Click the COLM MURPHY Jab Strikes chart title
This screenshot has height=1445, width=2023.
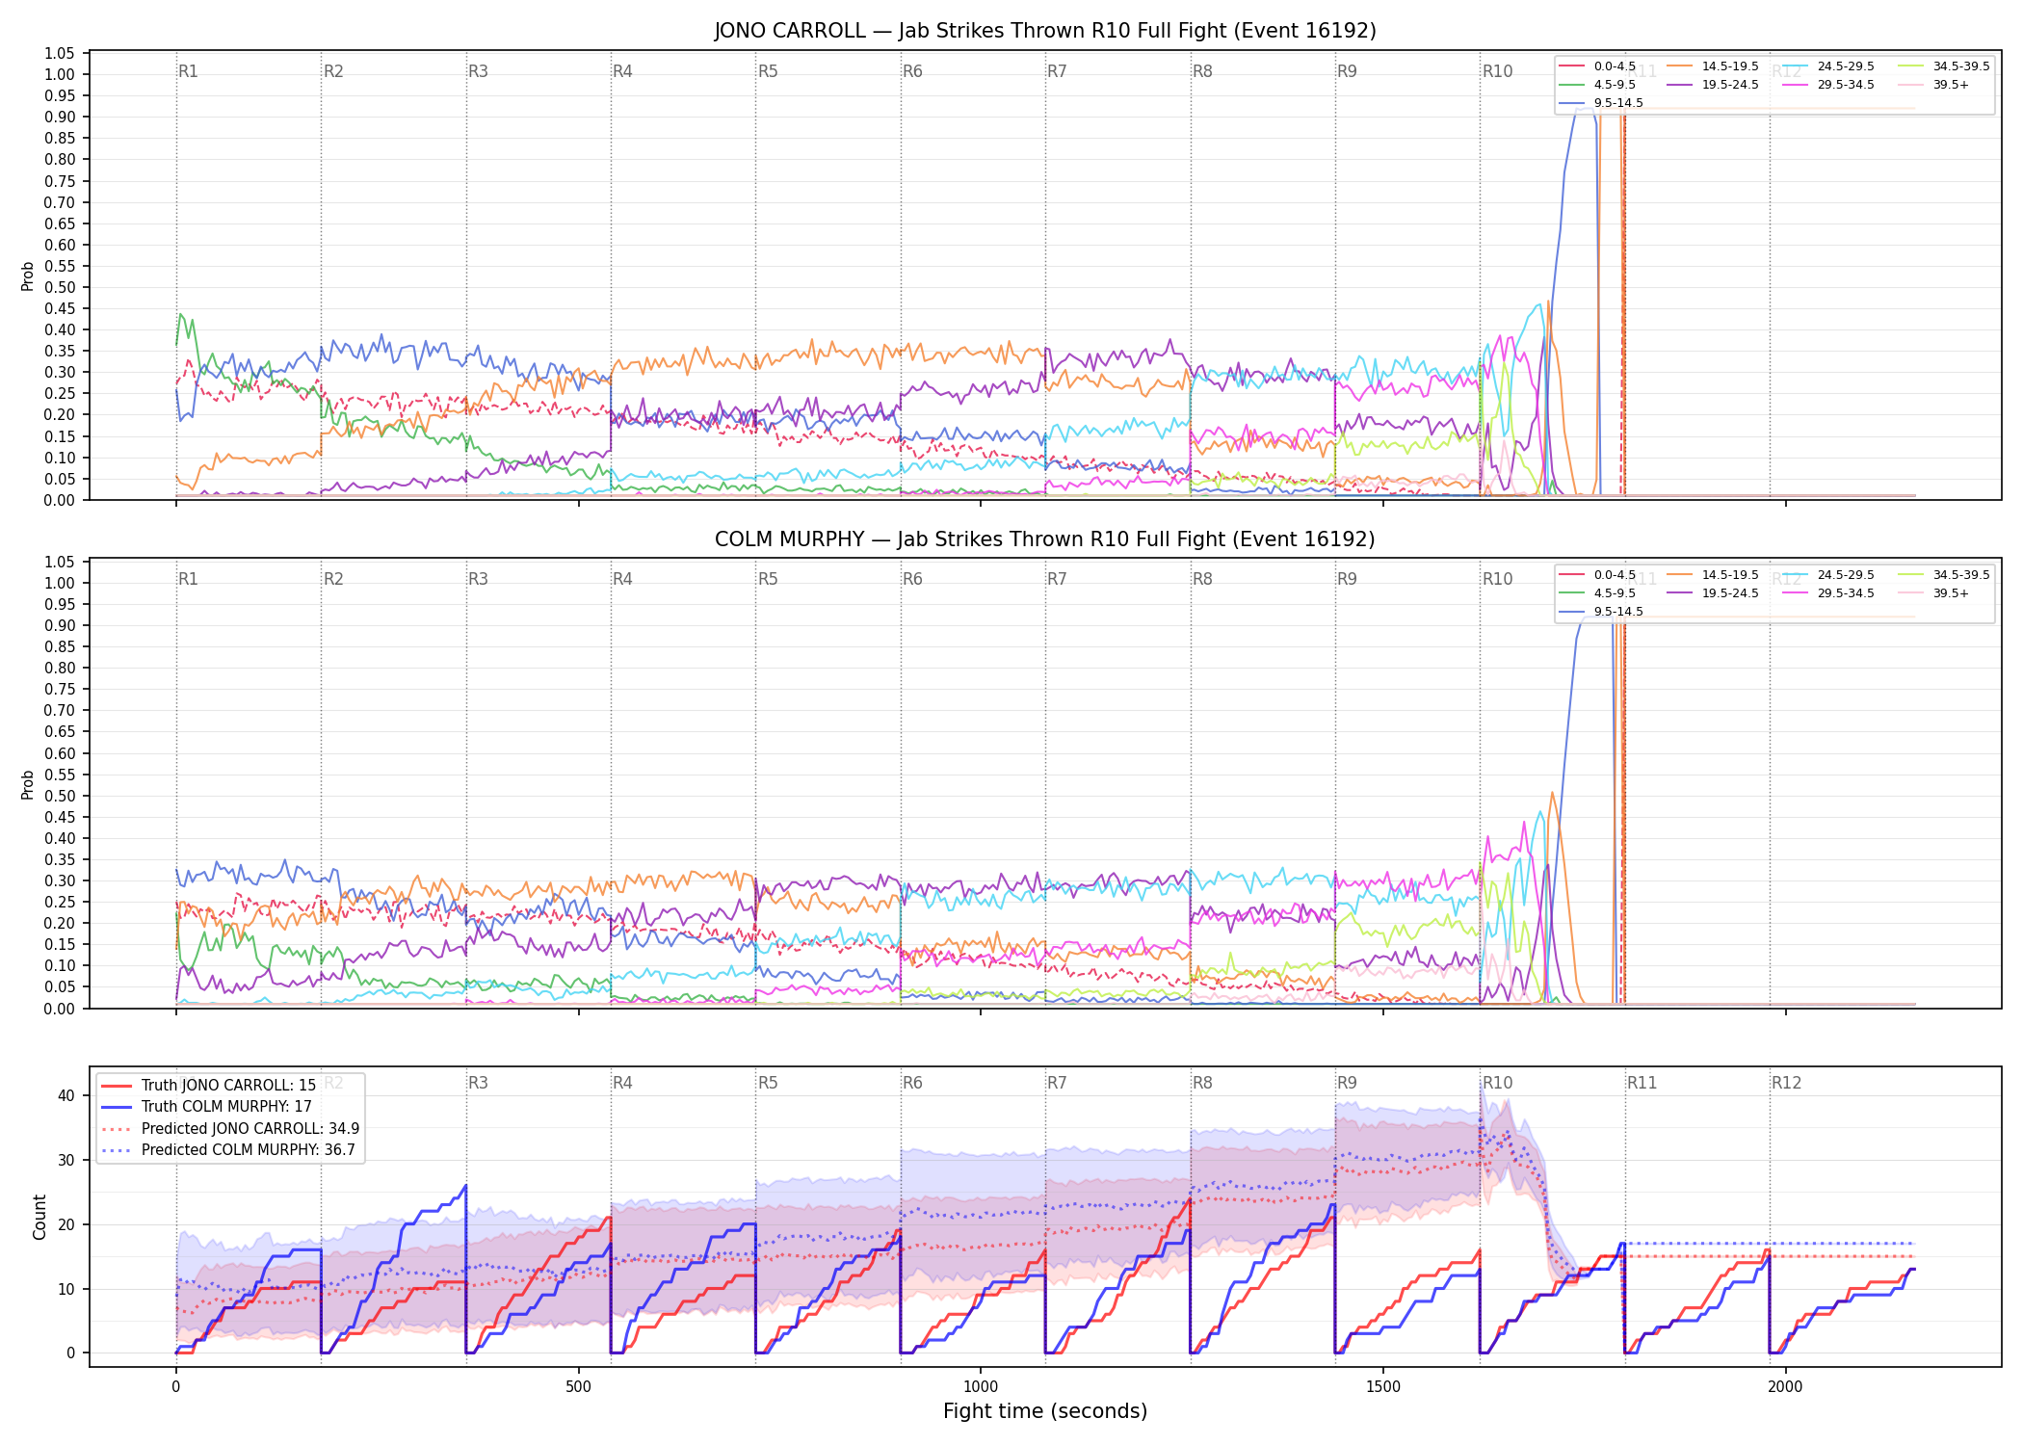[1045, 539]
